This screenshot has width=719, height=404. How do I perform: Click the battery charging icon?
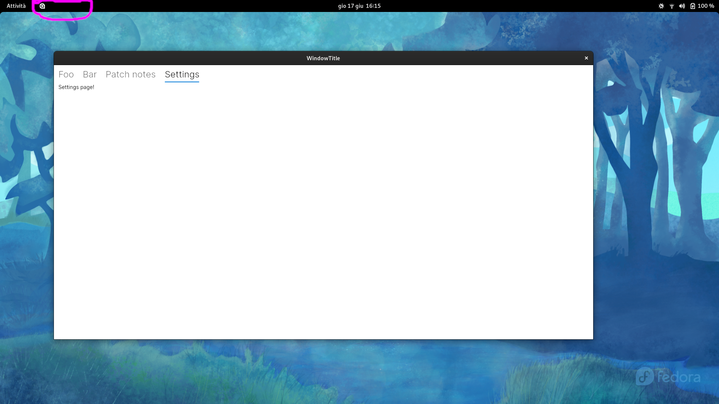[x=693, y=6]
